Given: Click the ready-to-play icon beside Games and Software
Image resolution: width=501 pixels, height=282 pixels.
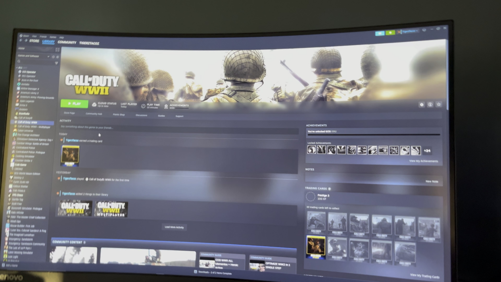Looking at the screenshot, I should click(58, 57).
